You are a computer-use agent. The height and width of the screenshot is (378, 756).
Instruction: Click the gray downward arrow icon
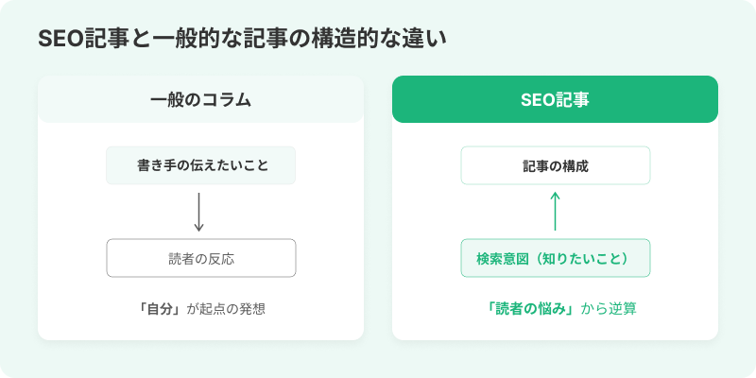[198, 212]
